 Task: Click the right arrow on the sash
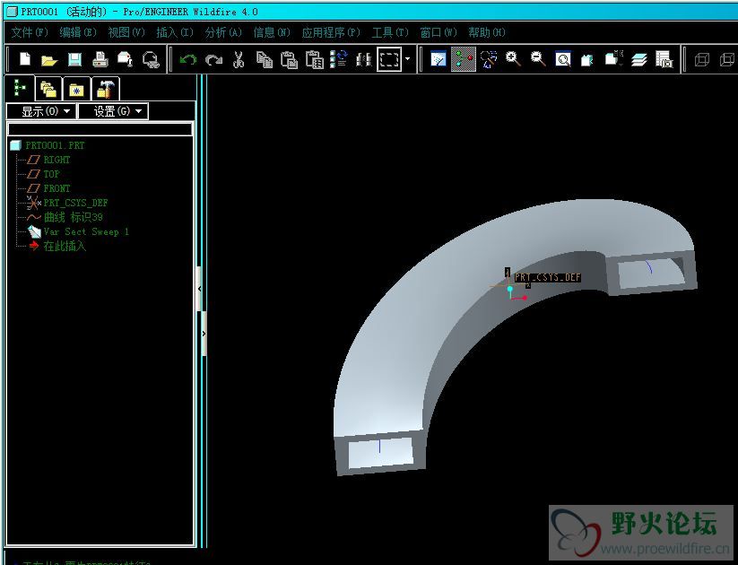(x=204, y=334)
